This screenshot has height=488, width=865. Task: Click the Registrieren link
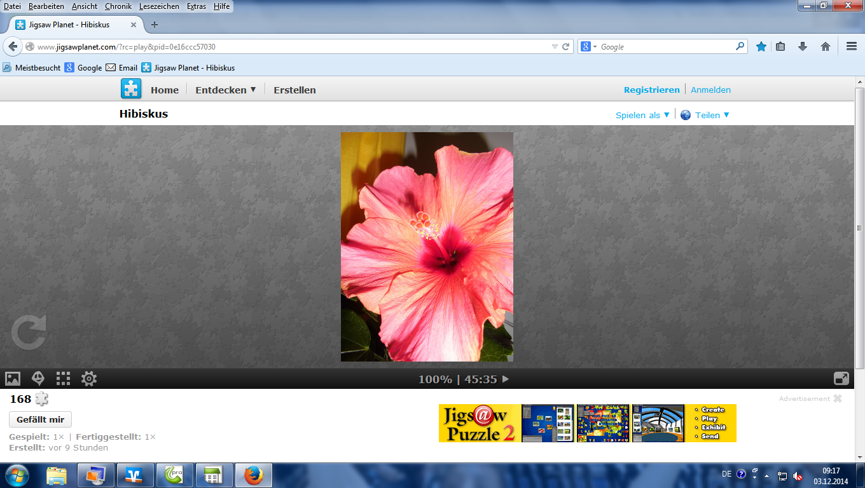point(651,90)
